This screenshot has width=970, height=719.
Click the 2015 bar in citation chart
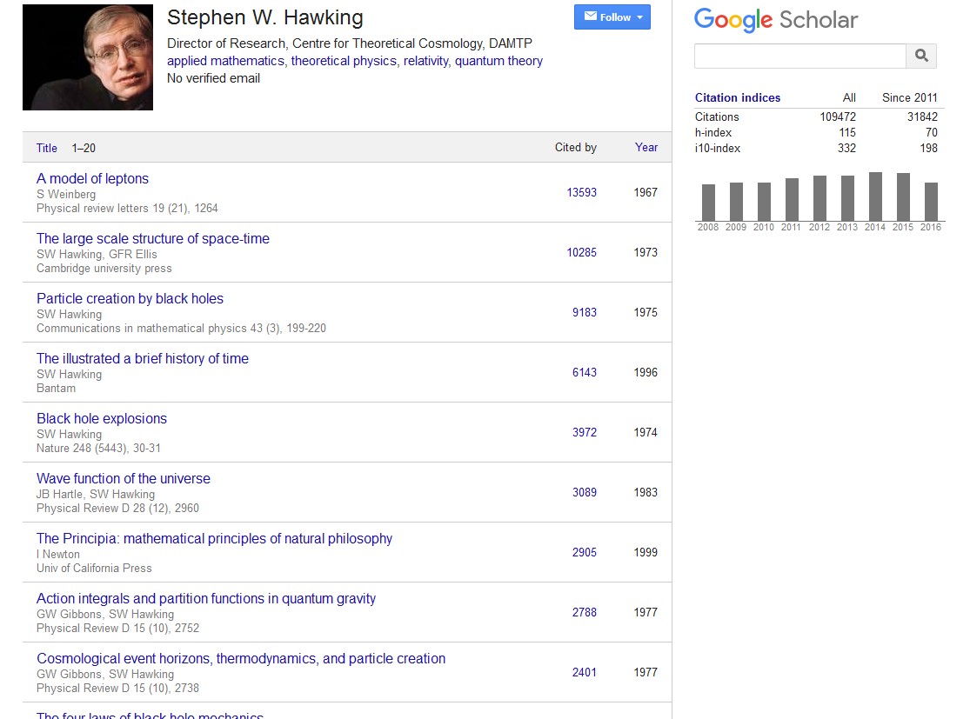point(903,196)
